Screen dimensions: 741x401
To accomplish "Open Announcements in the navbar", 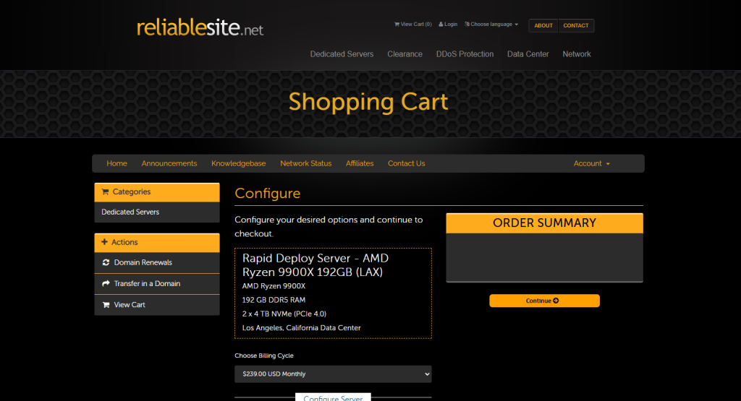I will tap(169, 163).
